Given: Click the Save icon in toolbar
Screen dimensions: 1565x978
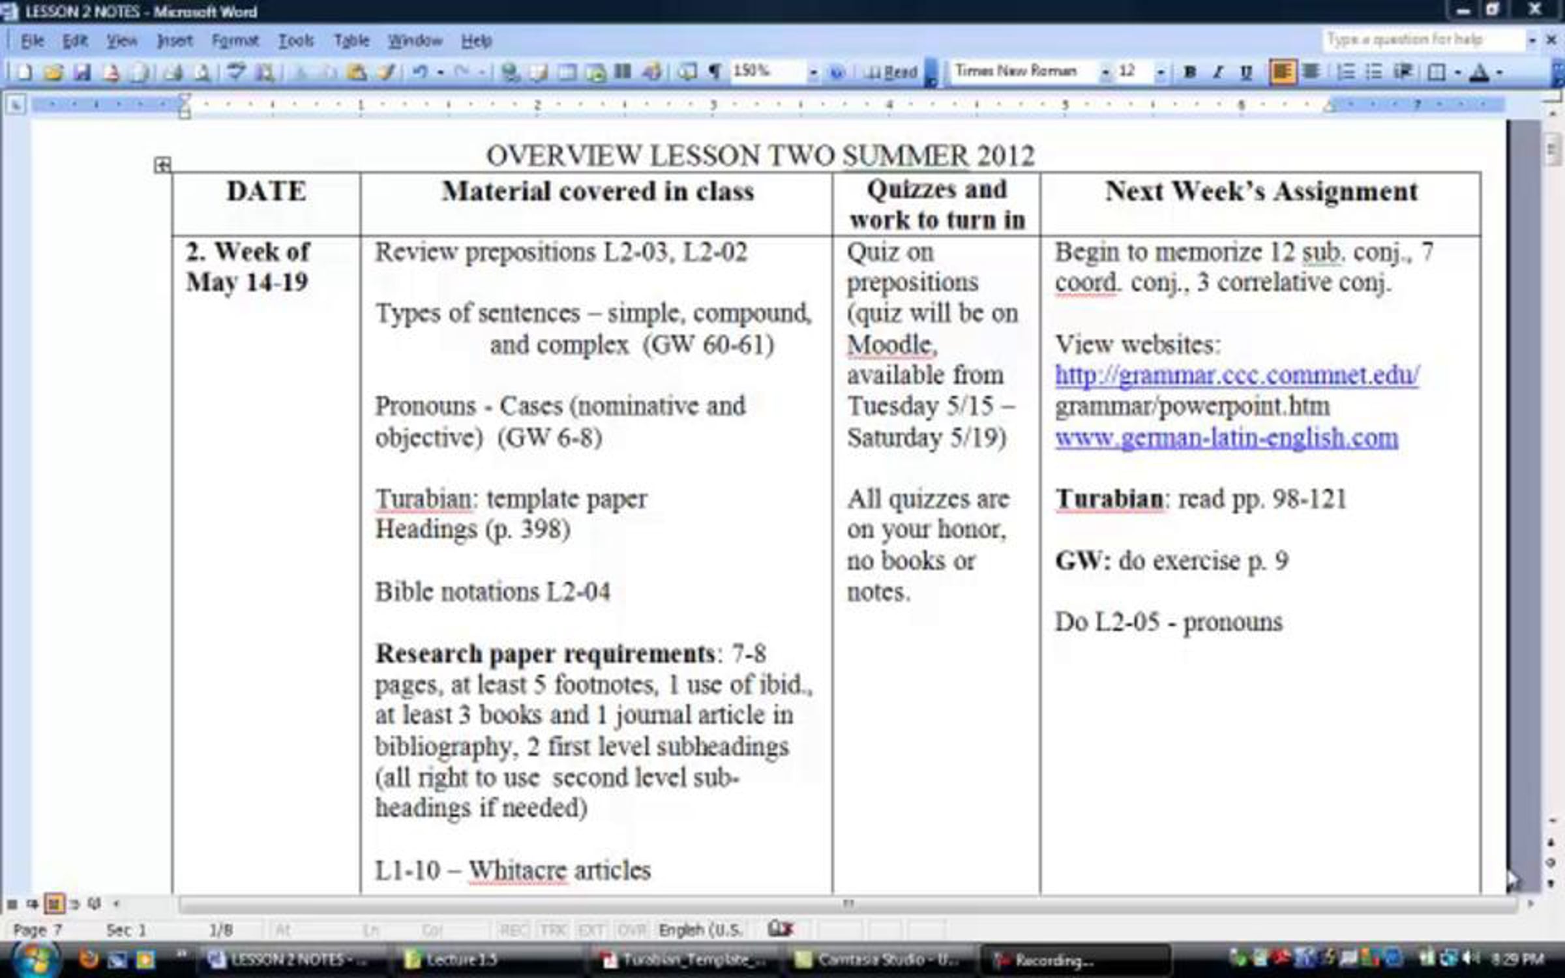Looking at the screenshot, I should (82, 72).
